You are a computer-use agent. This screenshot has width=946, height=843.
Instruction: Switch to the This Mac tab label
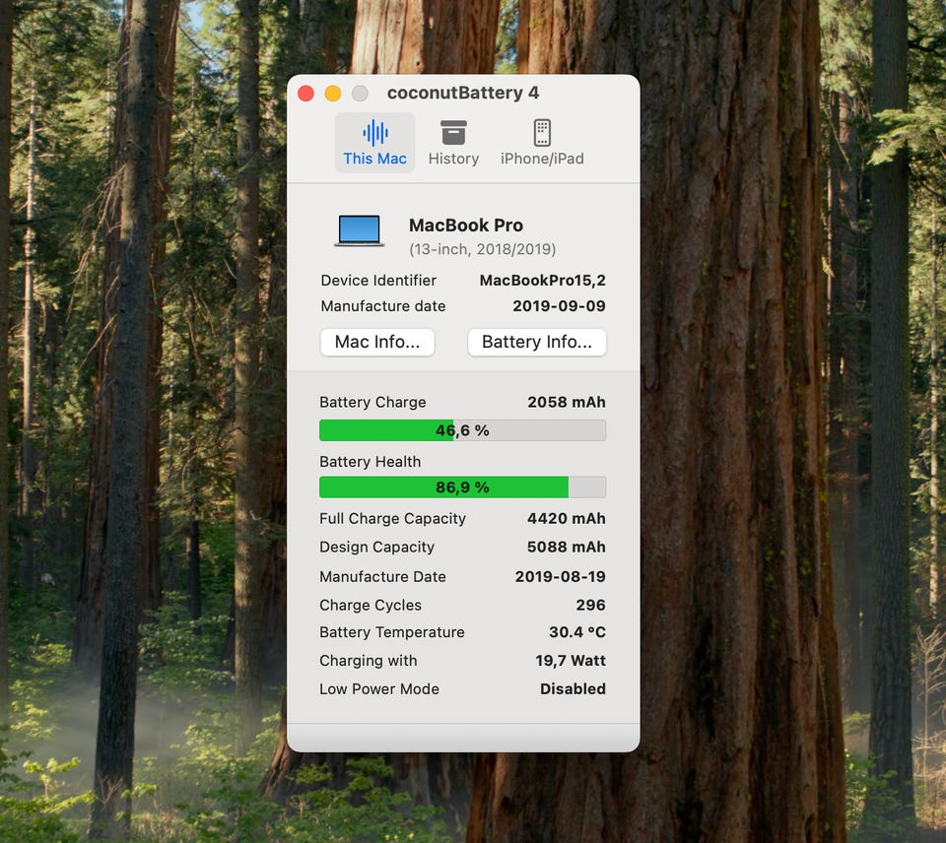375,159
